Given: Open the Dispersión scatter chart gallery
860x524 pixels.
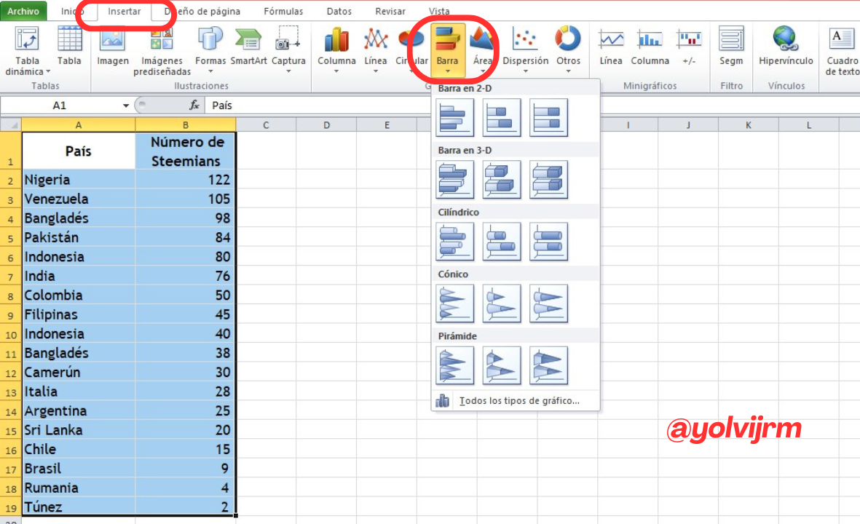Looking at the screenshot, I should pyautogui.click(x=525, y=49).
